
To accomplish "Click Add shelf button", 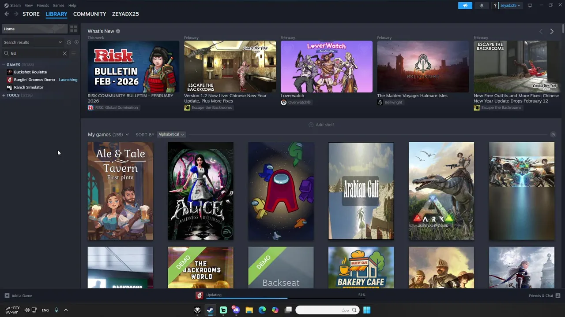I will 321,125.
